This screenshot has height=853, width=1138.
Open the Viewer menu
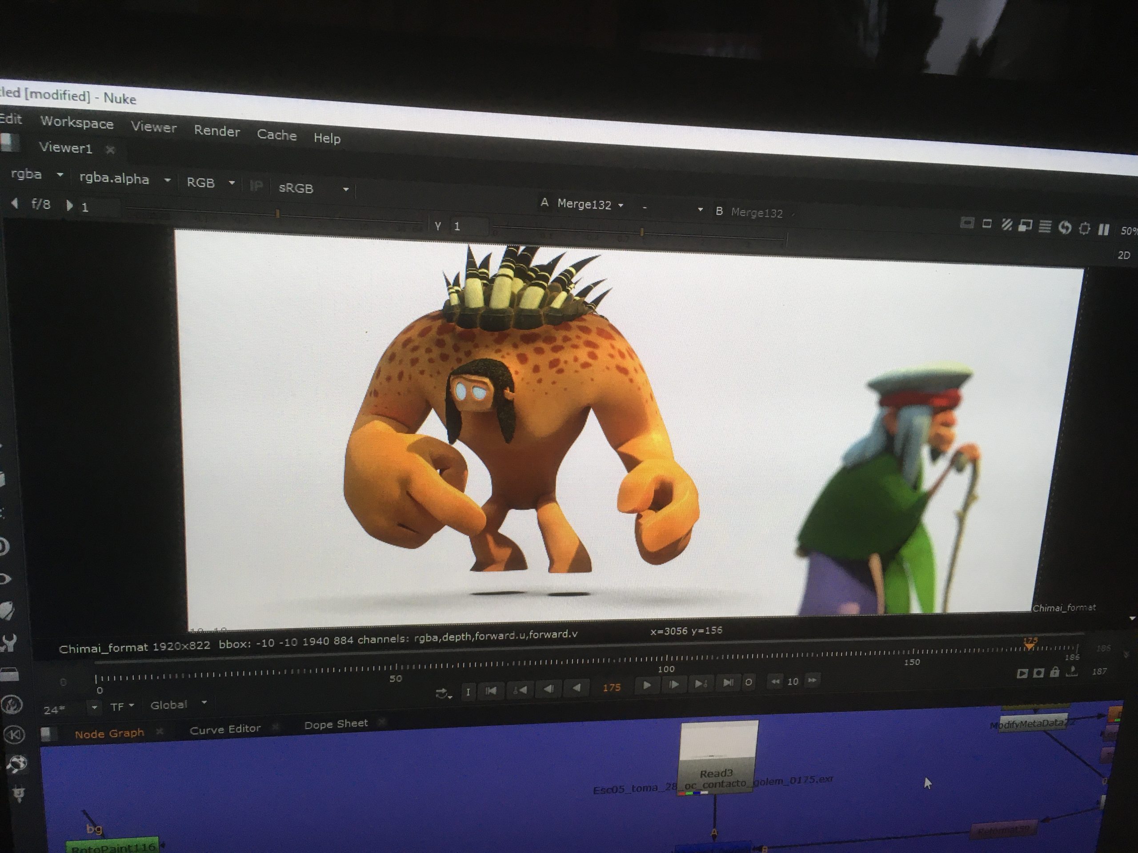coord(153,127)
